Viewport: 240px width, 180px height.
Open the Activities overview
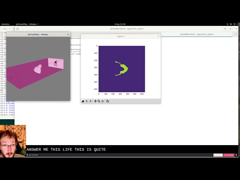[x=5, y=24]
